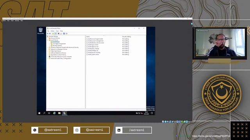Click the Security Setting column header

coord(127,37)
